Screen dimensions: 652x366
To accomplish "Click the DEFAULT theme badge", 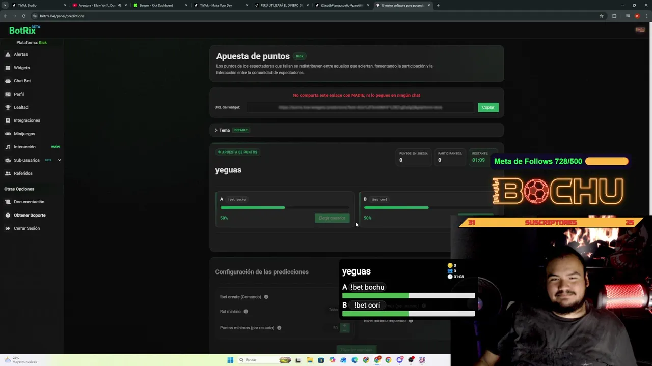I will tap(241, 130).
